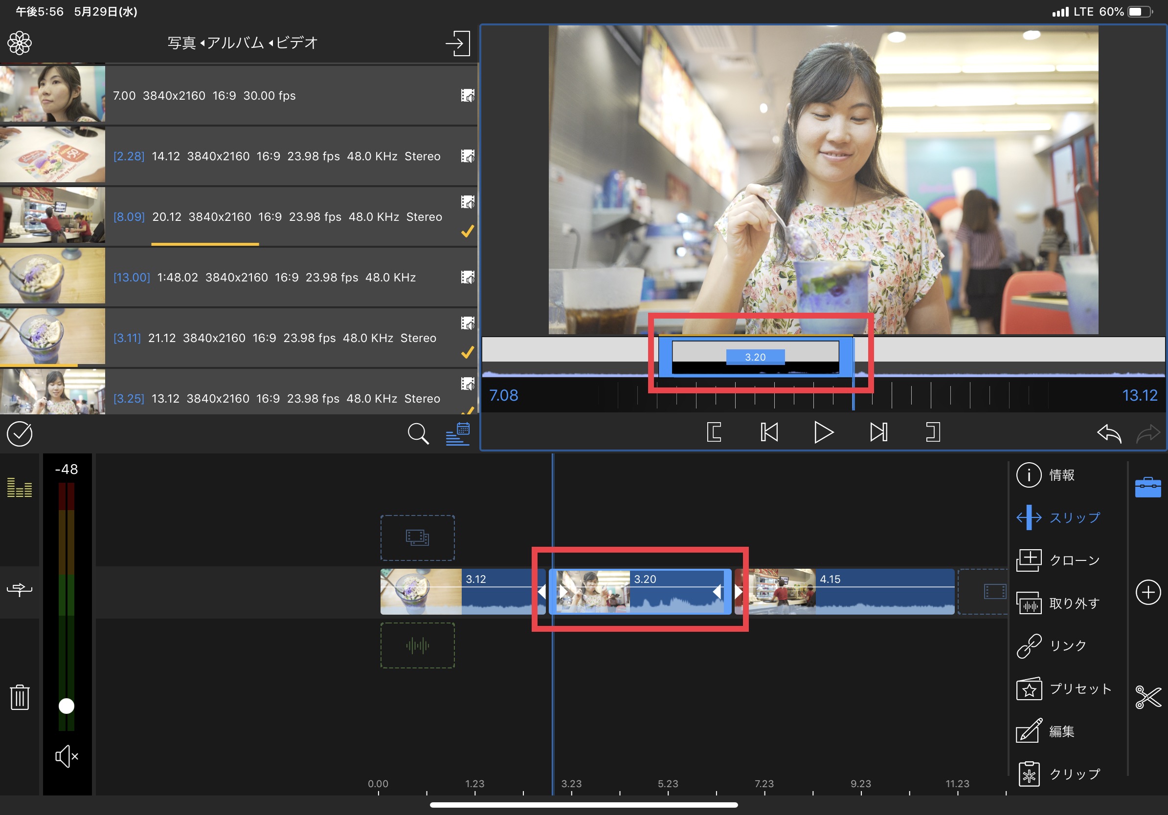Toggle the mute speaker icon

[67, 756]
